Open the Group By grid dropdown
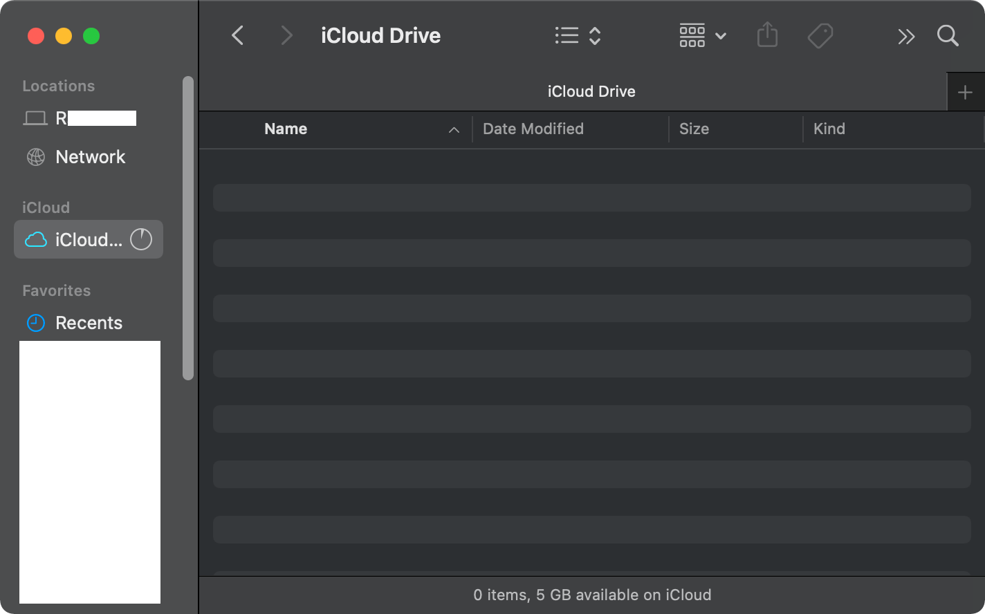This screenshot has height=614, width=985. pos(703,35)
